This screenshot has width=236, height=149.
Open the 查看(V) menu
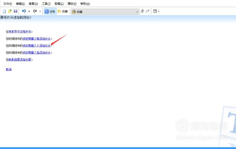33,4
